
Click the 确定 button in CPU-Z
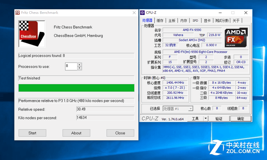coord(241,119)
